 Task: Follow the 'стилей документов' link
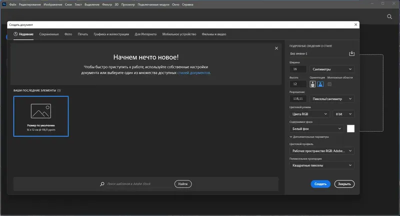click(193, 73)
